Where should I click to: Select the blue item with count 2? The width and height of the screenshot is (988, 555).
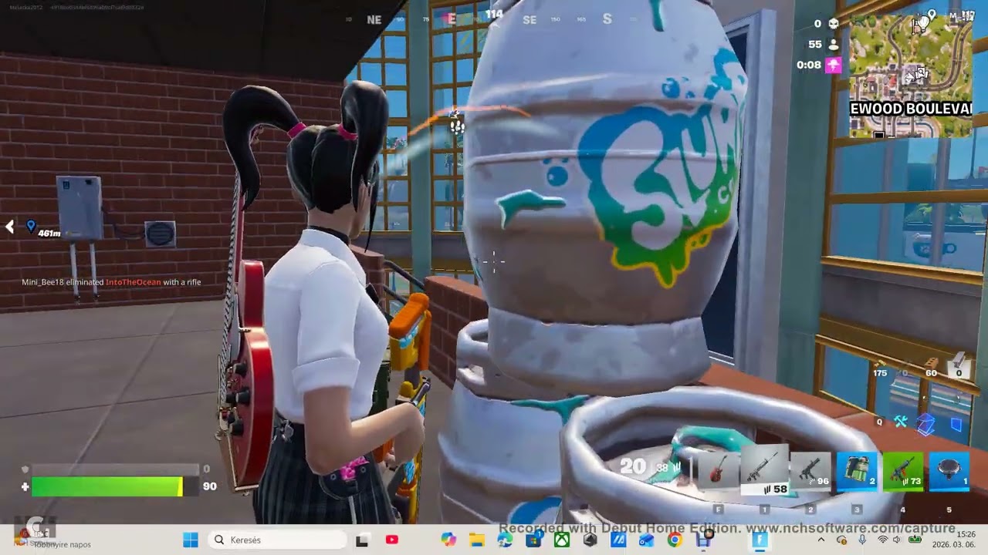click(857, 471)
